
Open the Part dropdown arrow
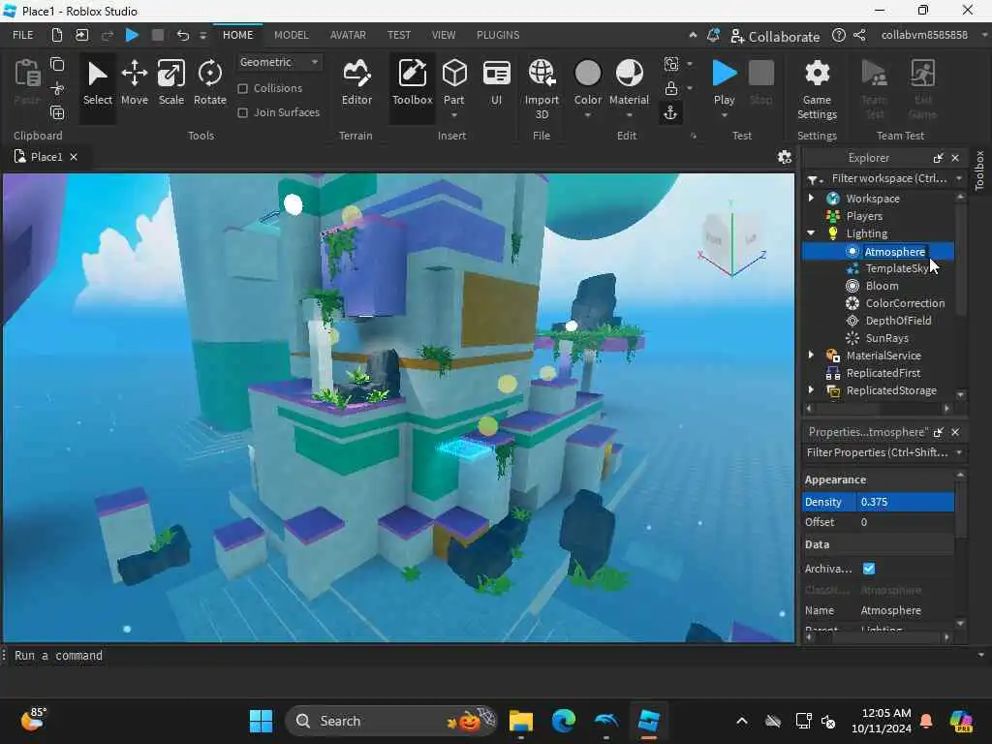pos(454,116)
